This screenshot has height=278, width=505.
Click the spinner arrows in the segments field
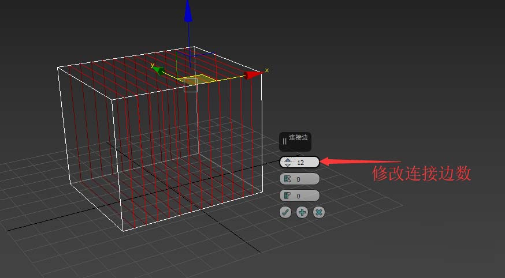tap(288, 162)
